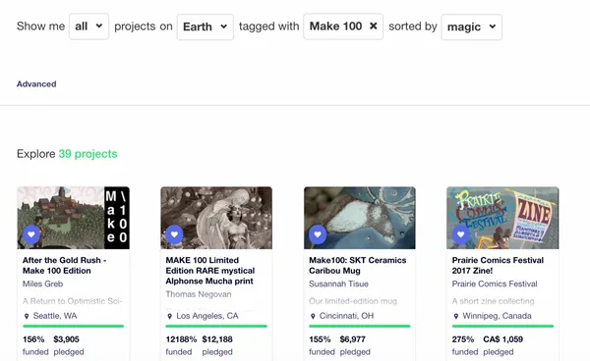This screenshot has width=590, height=361.
Task: Click the funding progress bar for Prairie Comics Zine
Action: [x=502, y=326]
